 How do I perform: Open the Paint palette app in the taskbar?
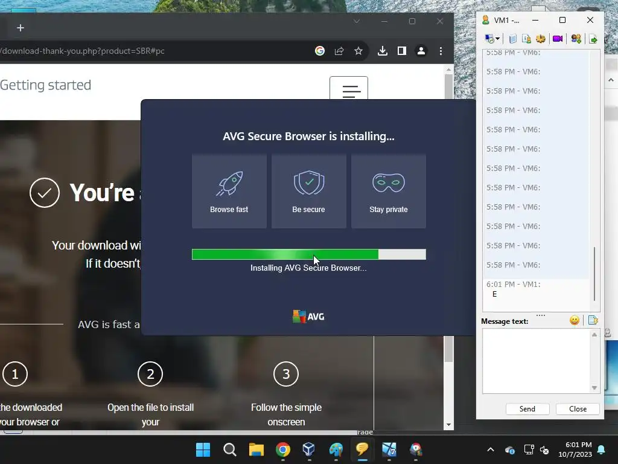(x=336, y=449)
